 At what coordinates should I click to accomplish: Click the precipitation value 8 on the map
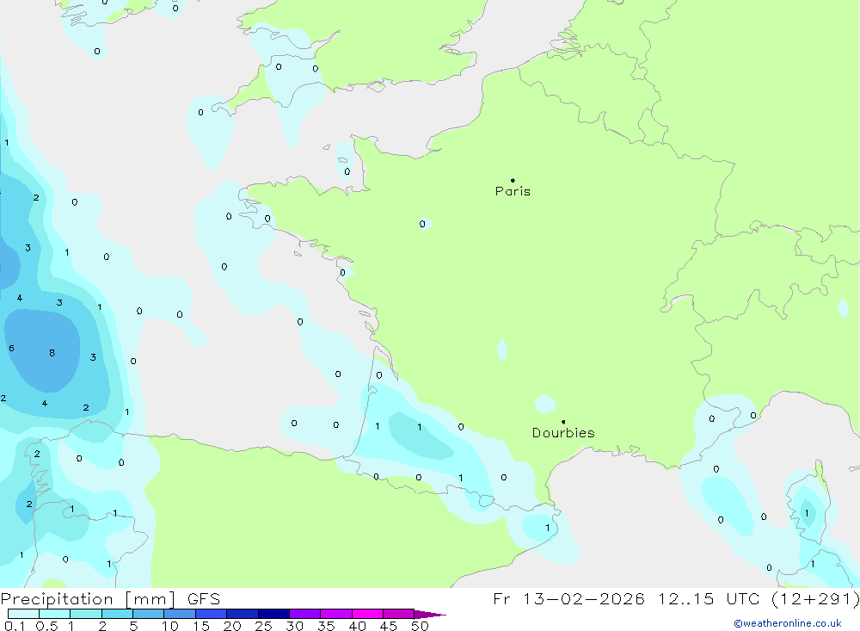[x=52, y=353]
